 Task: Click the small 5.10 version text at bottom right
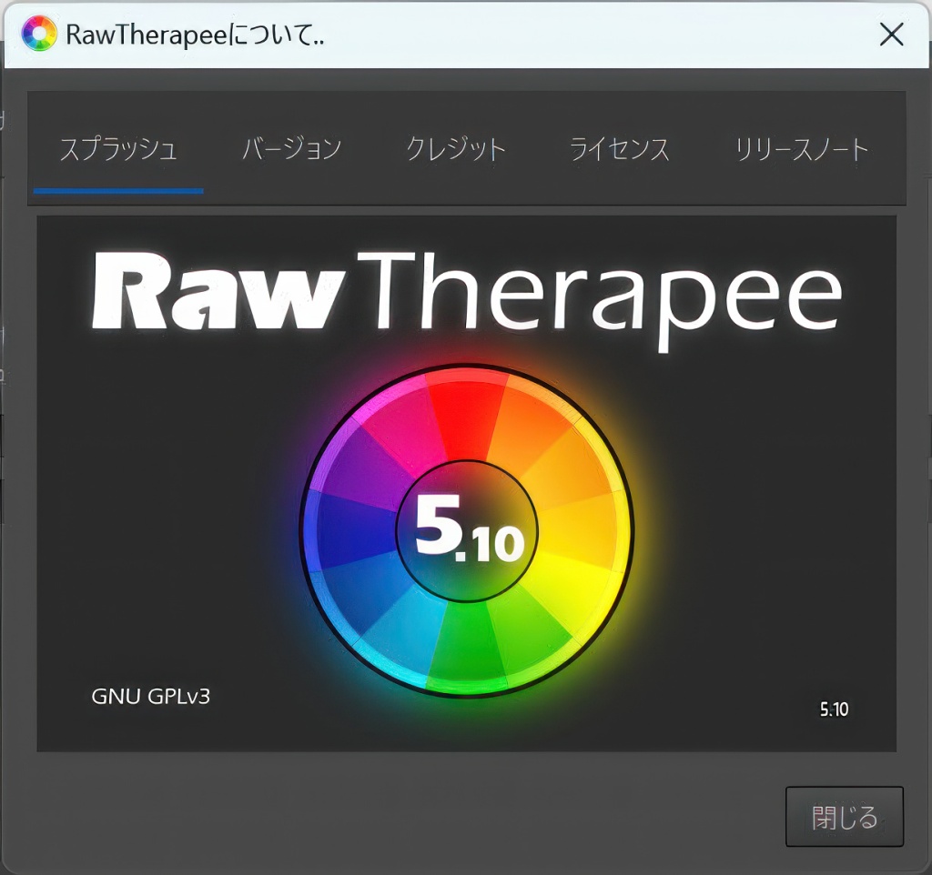[x=834, y=709]
